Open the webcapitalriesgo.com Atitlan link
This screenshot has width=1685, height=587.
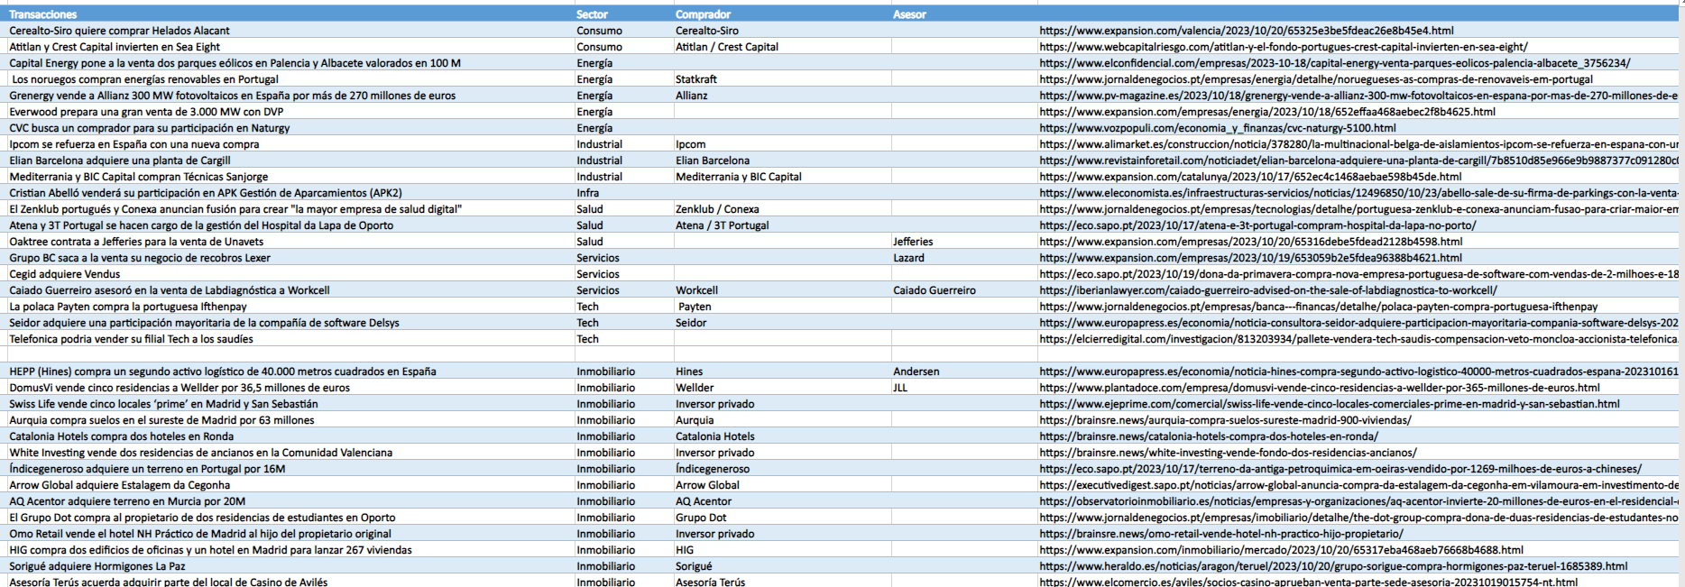tap(1283, 47)
